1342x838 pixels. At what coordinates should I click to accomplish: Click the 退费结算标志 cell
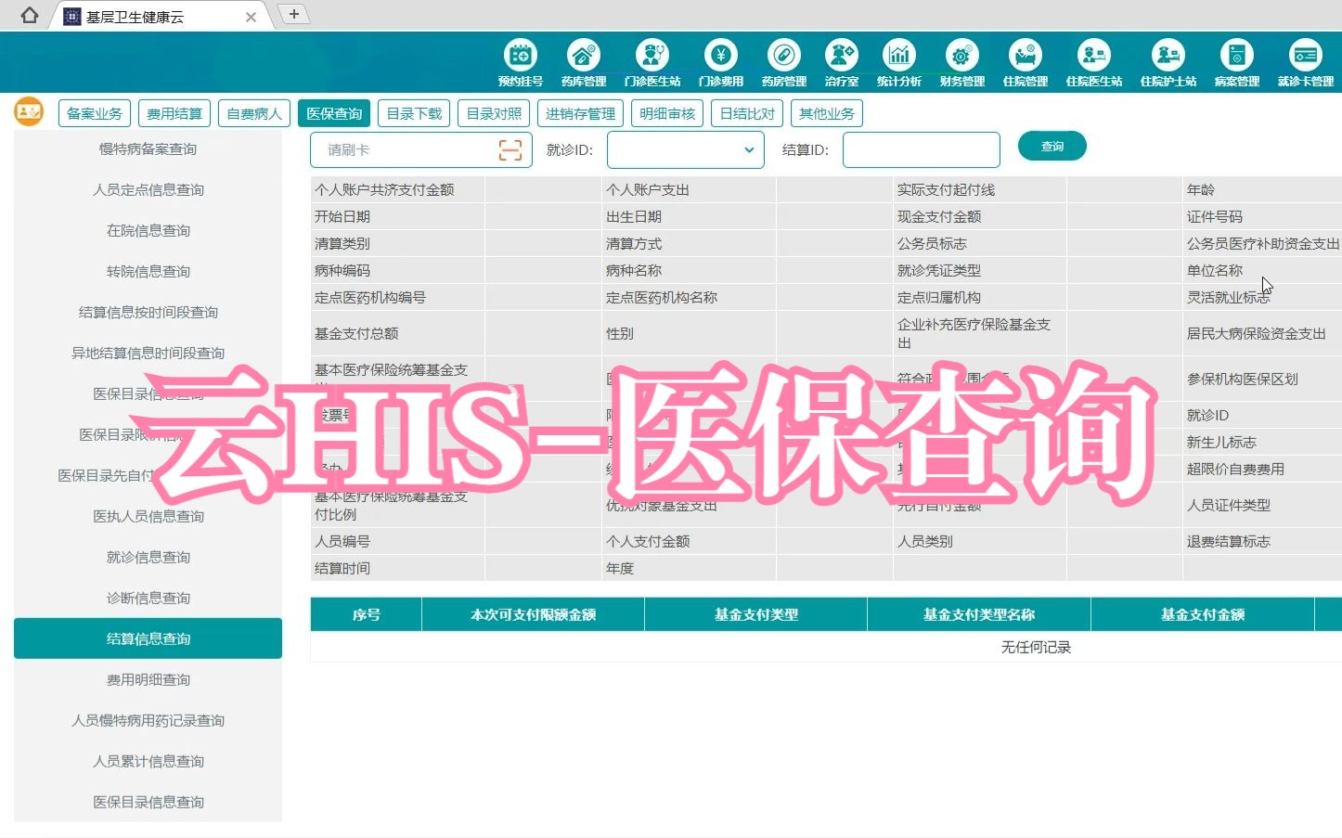pos(1262,541)
